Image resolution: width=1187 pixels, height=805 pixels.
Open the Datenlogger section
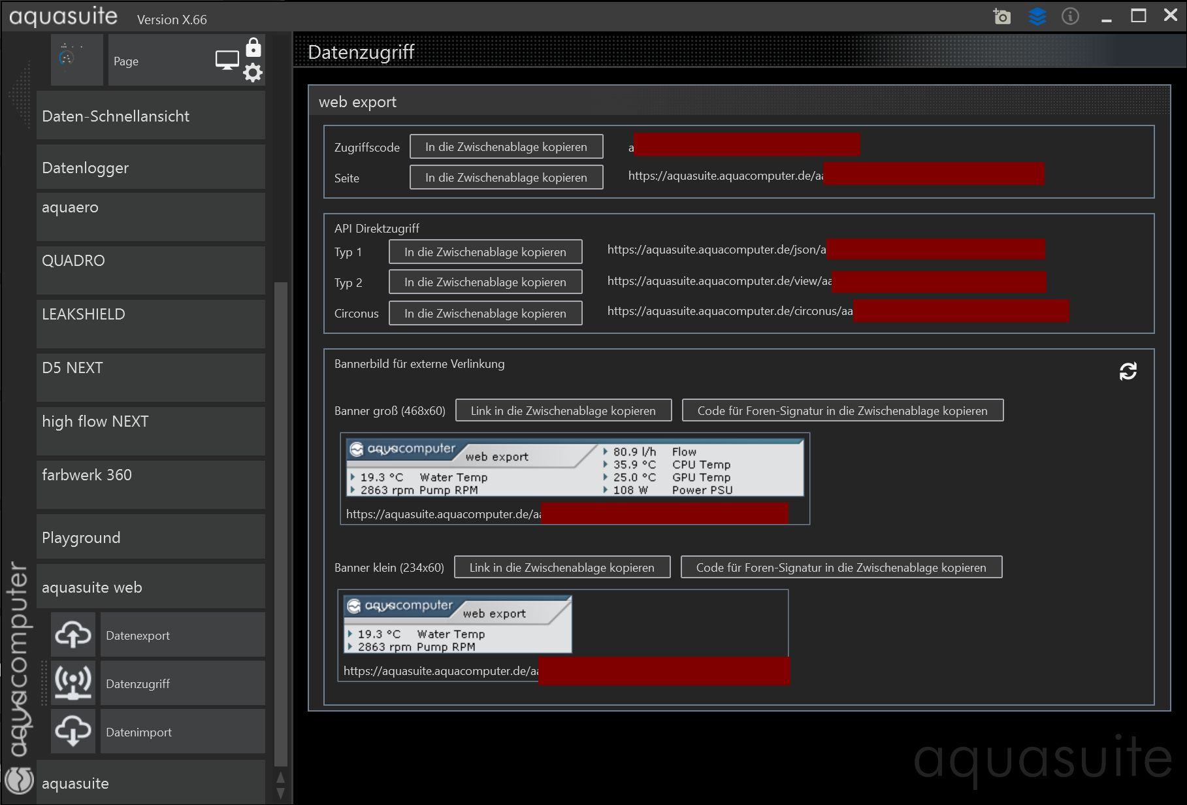pos(151,167)
